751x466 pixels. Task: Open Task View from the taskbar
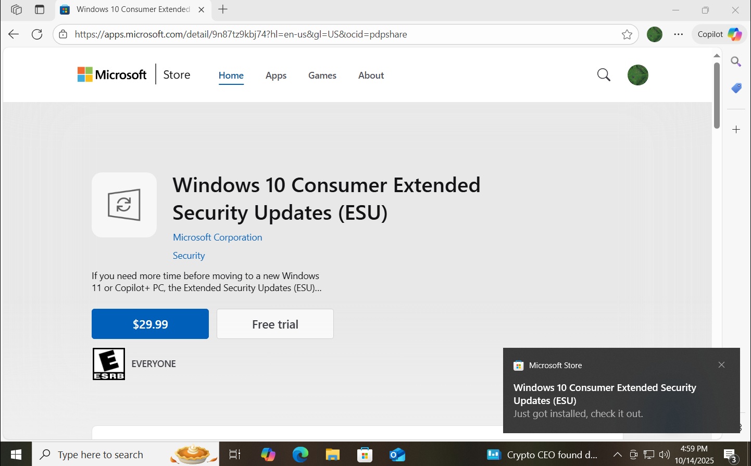click(234, 454)
